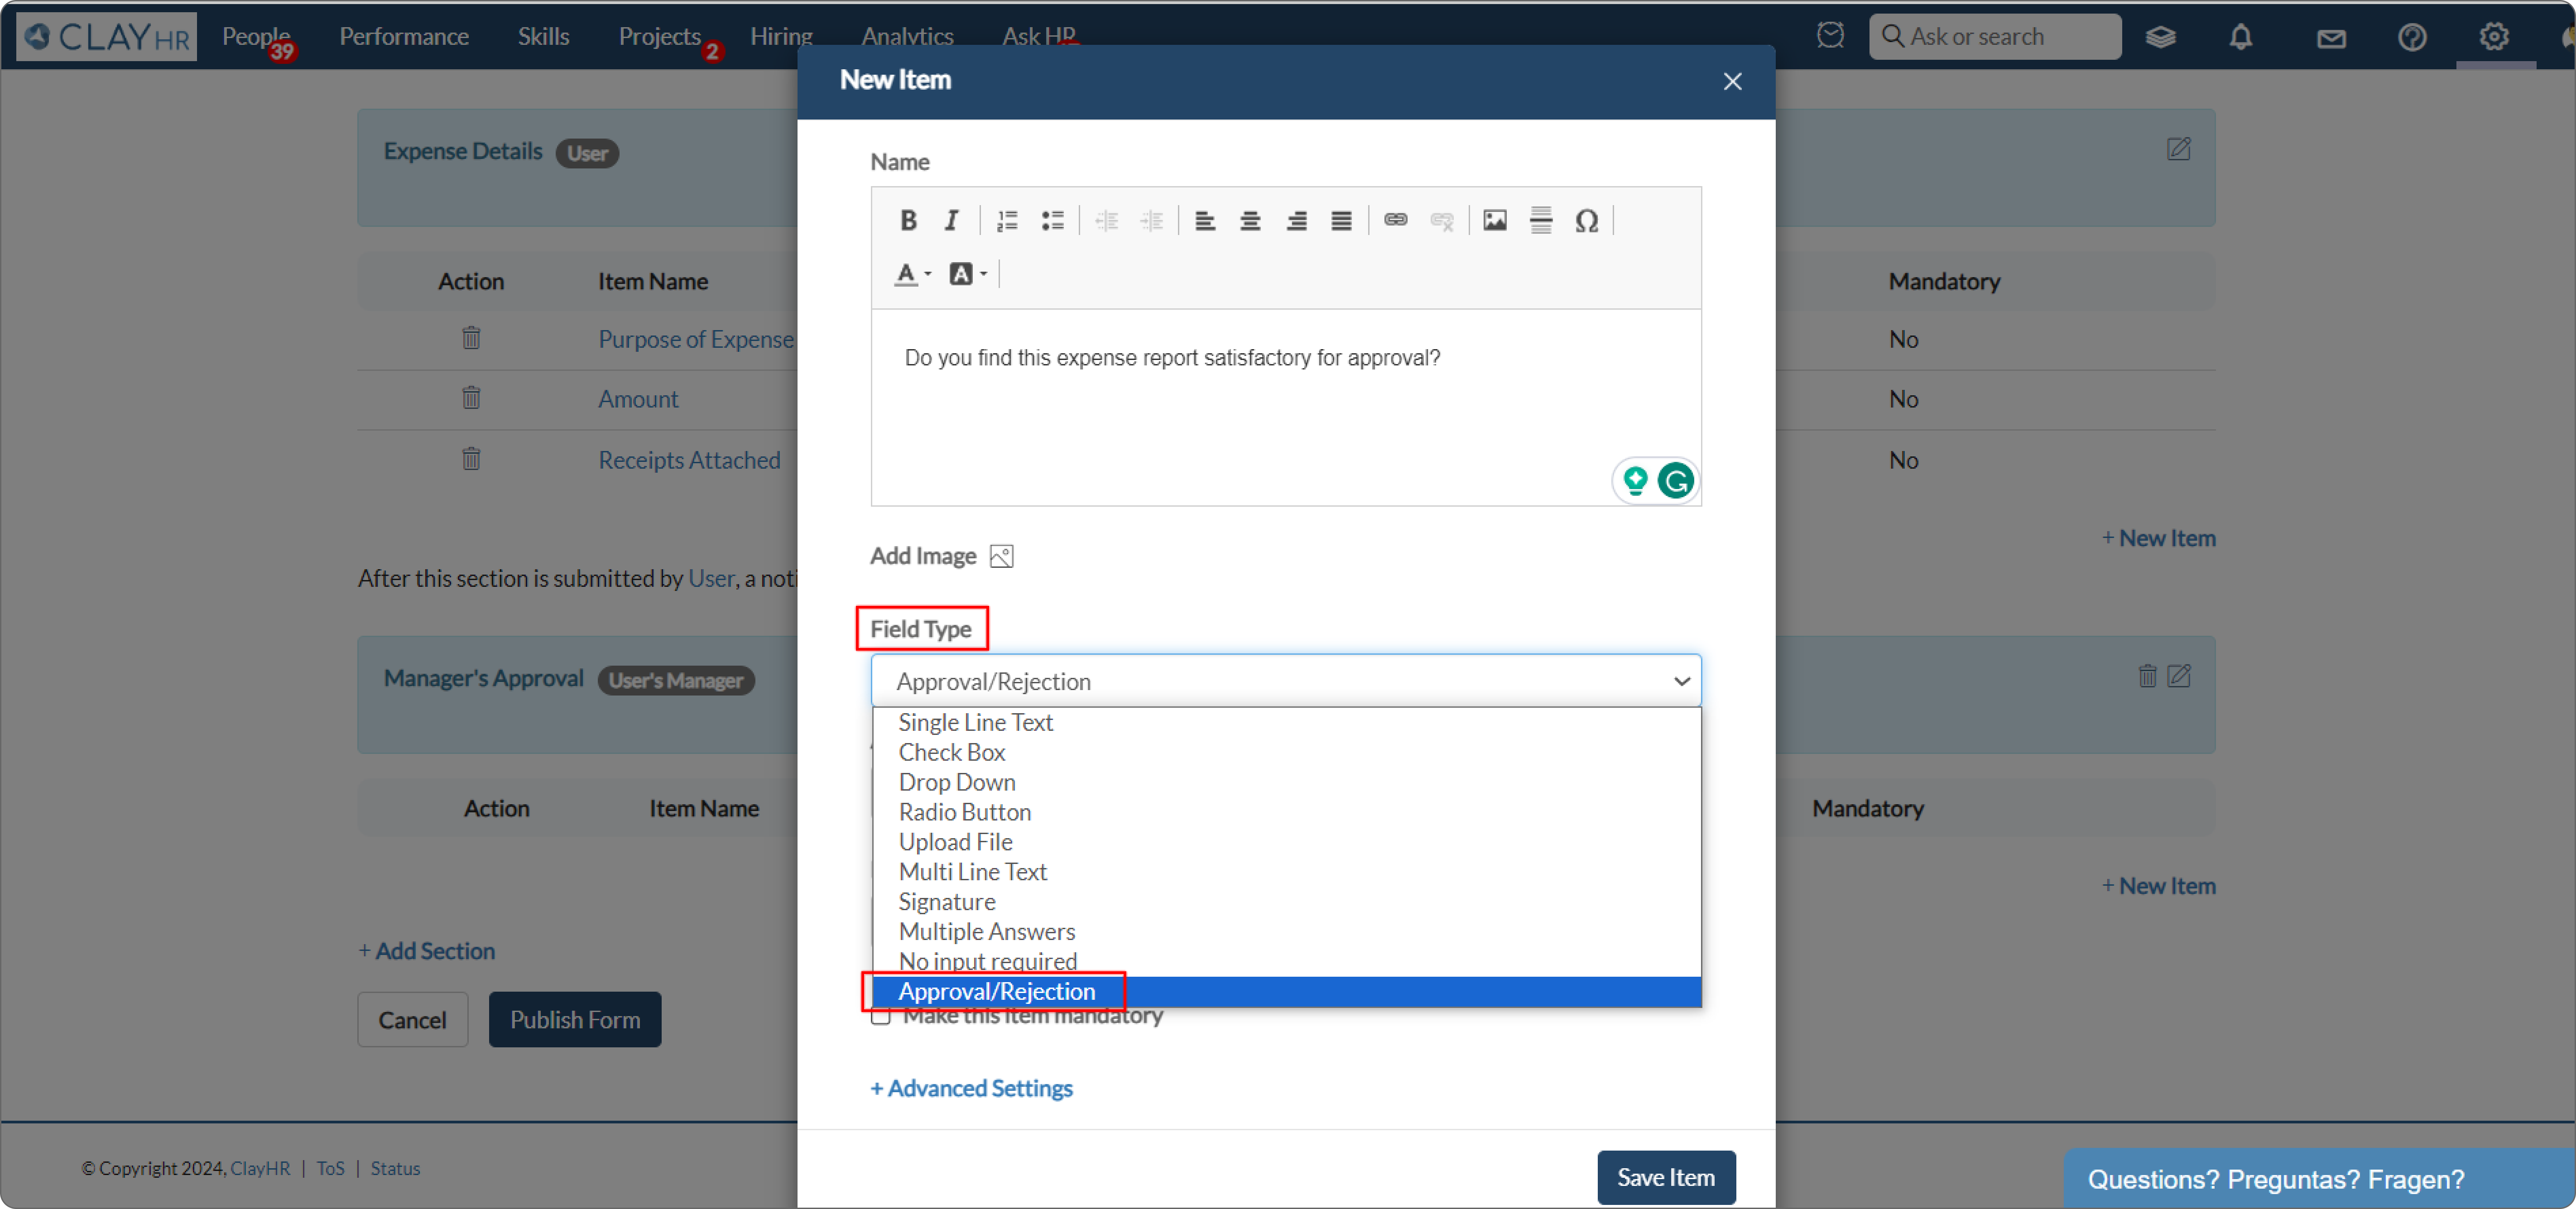Screen dimensions: 2576x1209
Task: Open the mail envelope icon
Action: tap(2331, 38)
